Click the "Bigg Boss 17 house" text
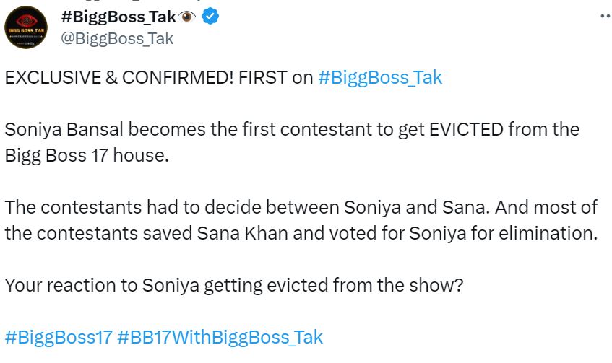This screenshot has height=363, width=612. (86, 155)
